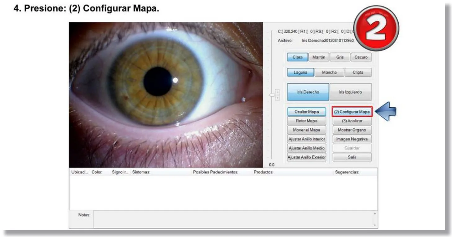Click the Síntomas column header
Viewport: 452px width, 237px height.
pos(161,172)
